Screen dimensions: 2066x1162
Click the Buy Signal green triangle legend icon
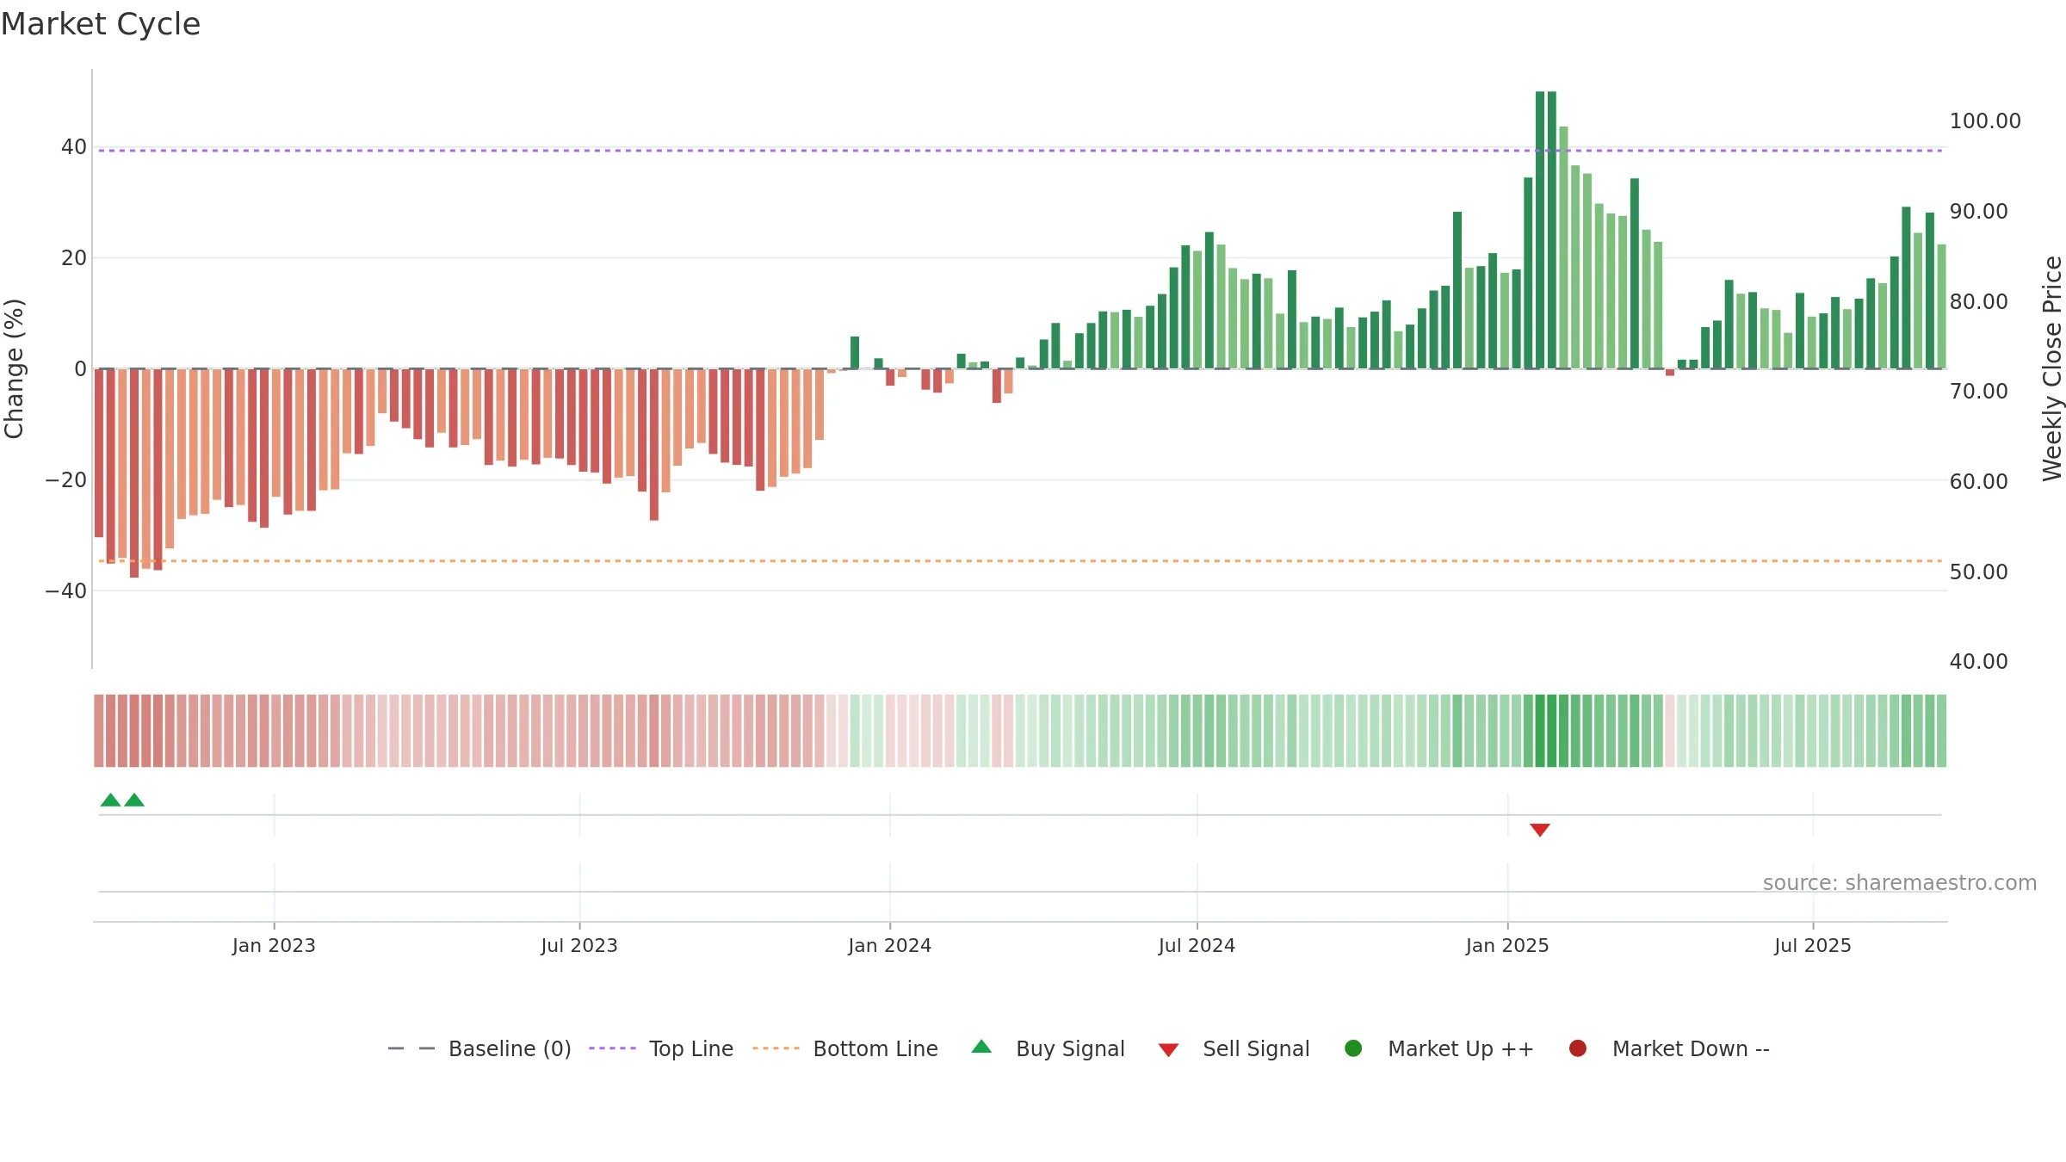pyautogui.click(x=981, y=1048)
